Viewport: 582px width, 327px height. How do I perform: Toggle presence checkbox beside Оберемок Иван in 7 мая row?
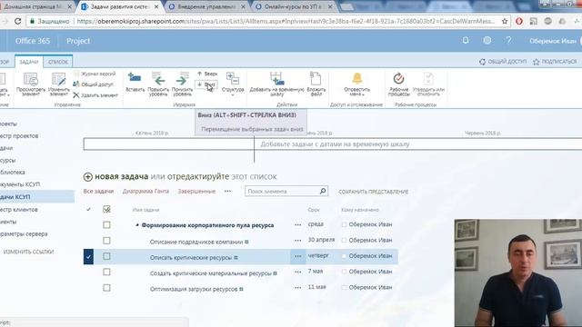pos(344,272)
